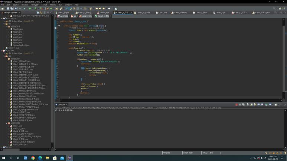Open File Explorer from the taskbar
Viewport: 287px width, 161px height.
[48, 158]
